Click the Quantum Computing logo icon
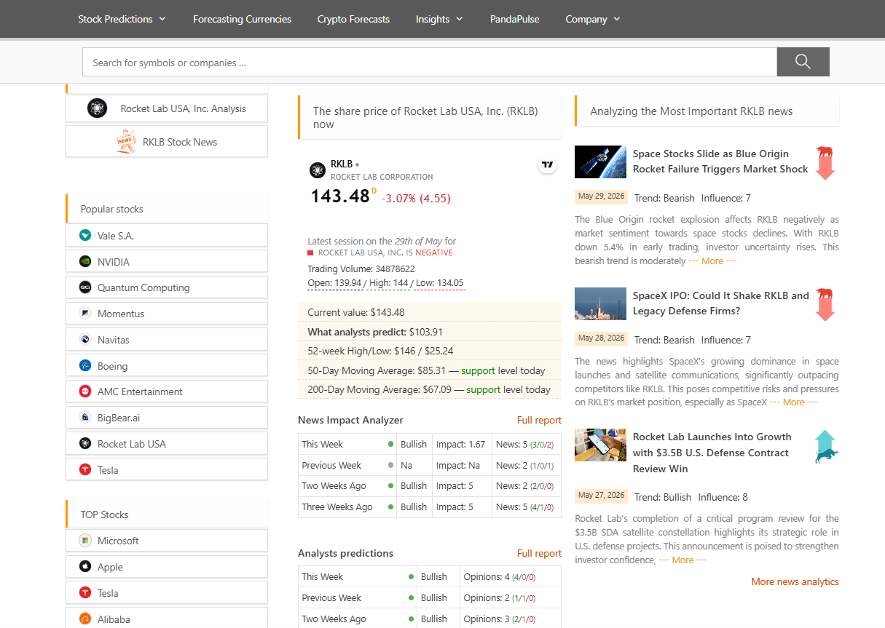 (x=84, y=287)
